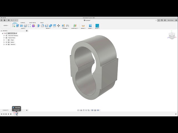Hide the Bodies folder
Viewport: 178px width, 133px height.
pyautogui.click(x=6, y=42)
